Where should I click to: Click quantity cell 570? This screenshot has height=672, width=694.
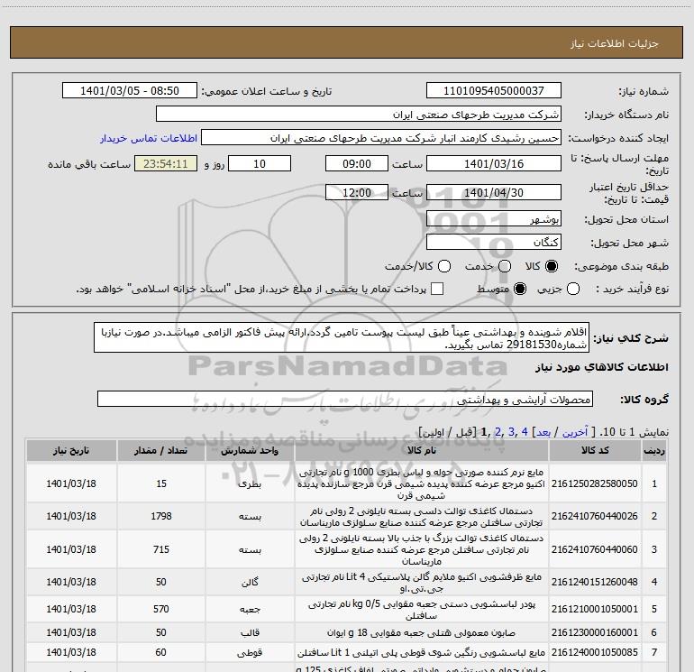(161, 609)
